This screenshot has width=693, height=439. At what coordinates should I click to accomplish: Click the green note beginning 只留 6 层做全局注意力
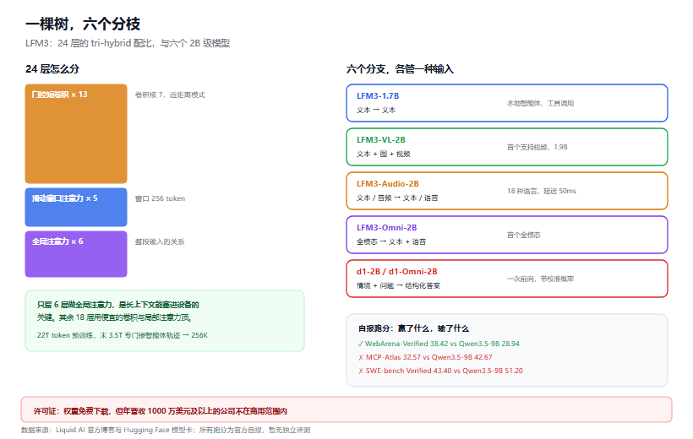(165, 321)
